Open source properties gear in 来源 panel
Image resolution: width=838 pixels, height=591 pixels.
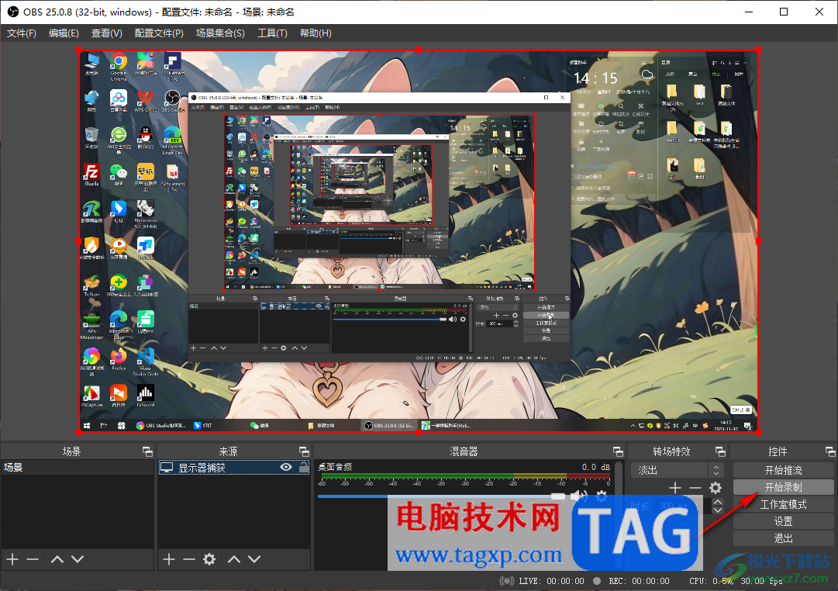tap(209, 559)
